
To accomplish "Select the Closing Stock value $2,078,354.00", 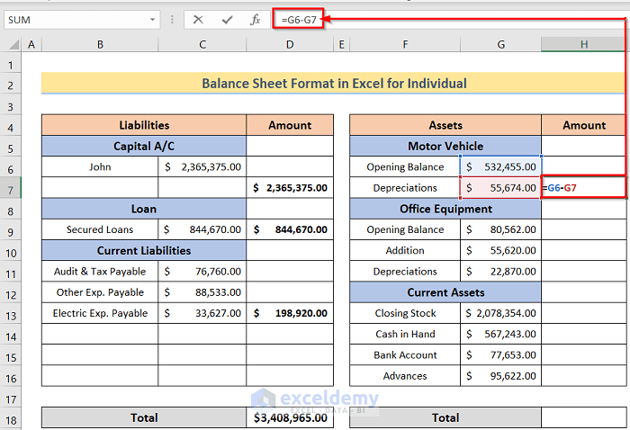I will [500, 313].
